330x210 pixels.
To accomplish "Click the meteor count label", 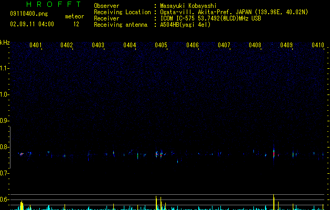I will click(x=74, y=16).
